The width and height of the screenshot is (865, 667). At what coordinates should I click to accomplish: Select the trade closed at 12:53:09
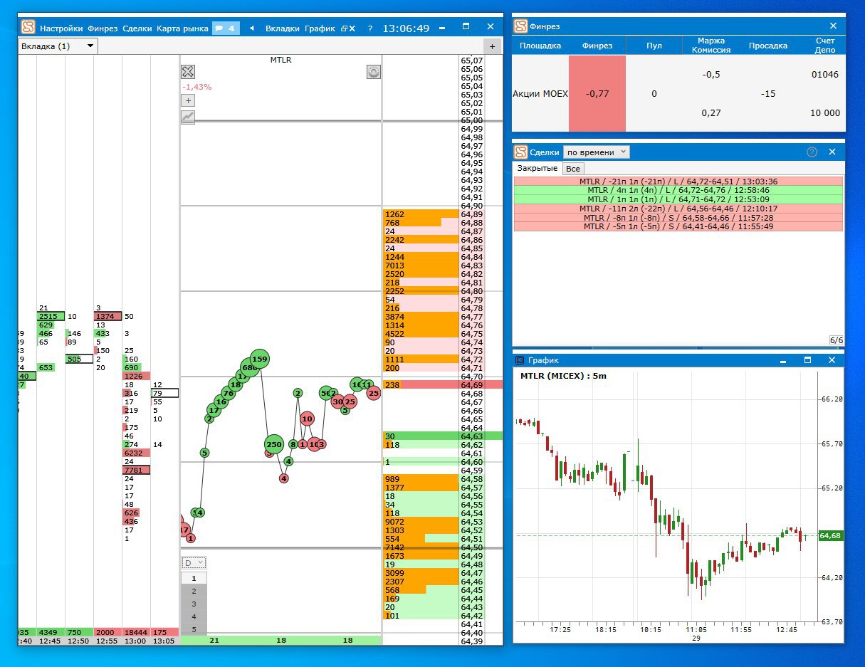pyautogui.click(x=678, y=199)
